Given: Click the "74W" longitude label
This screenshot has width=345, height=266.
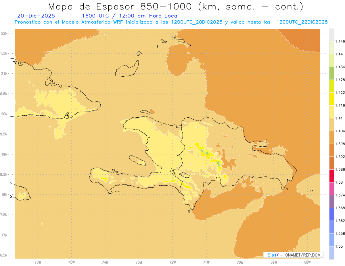Looking at the screenshot, I should point(105,262).
